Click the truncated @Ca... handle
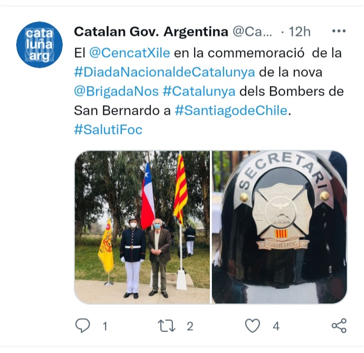The width and height of the screenshot is (364, 353). [x=252, y=31]
